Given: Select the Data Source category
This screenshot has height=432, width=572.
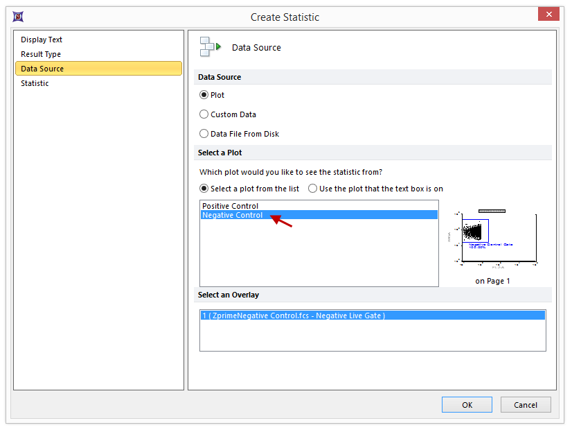Looking at the screenshot, I should (42, 69).
